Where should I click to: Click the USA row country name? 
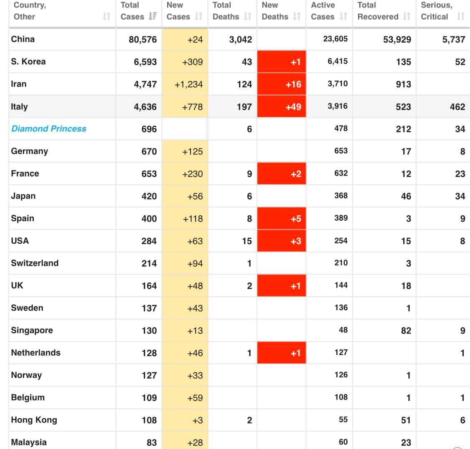[x=20, y=241]
